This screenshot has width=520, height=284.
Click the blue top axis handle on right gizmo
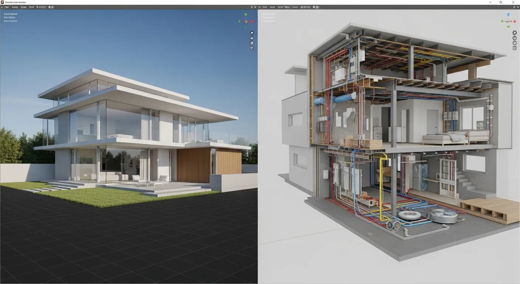coord(508,15)
